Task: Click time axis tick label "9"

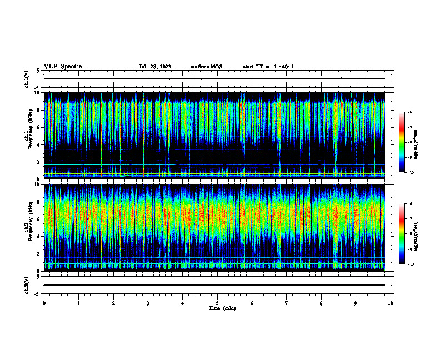Action: pyautogui.click(x=356, y=303)
